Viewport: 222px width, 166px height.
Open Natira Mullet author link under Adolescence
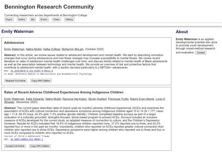(x=34, y=49)
